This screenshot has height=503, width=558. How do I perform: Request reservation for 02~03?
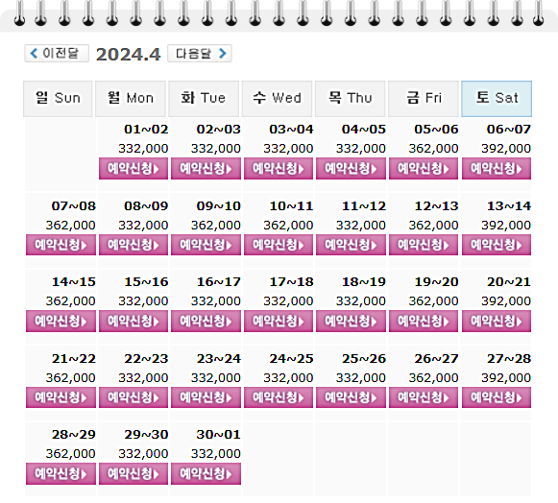coord(206,168)
